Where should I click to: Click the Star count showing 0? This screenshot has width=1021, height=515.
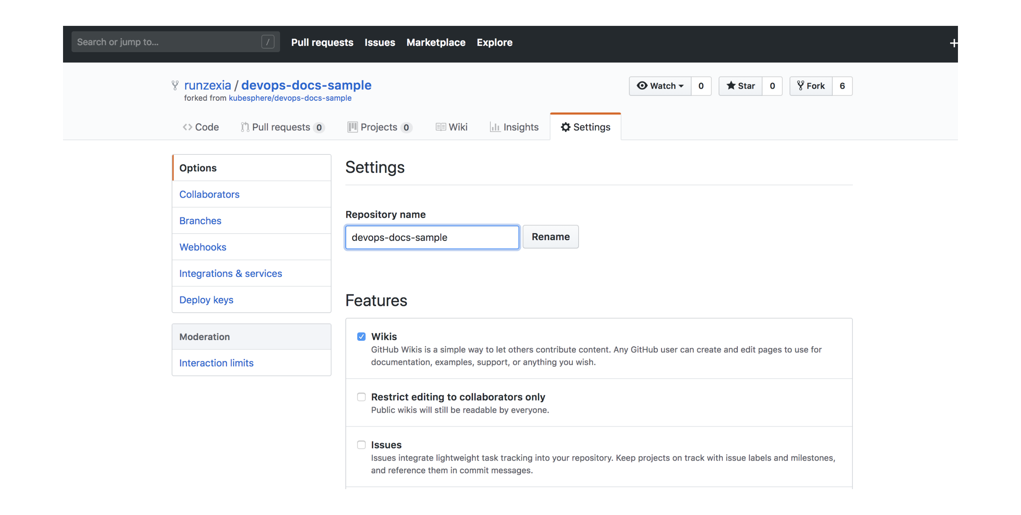pos(772,86)
